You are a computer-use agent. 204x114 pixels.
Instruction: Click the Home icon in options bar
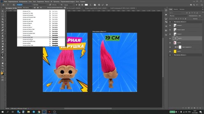[4, 5]
